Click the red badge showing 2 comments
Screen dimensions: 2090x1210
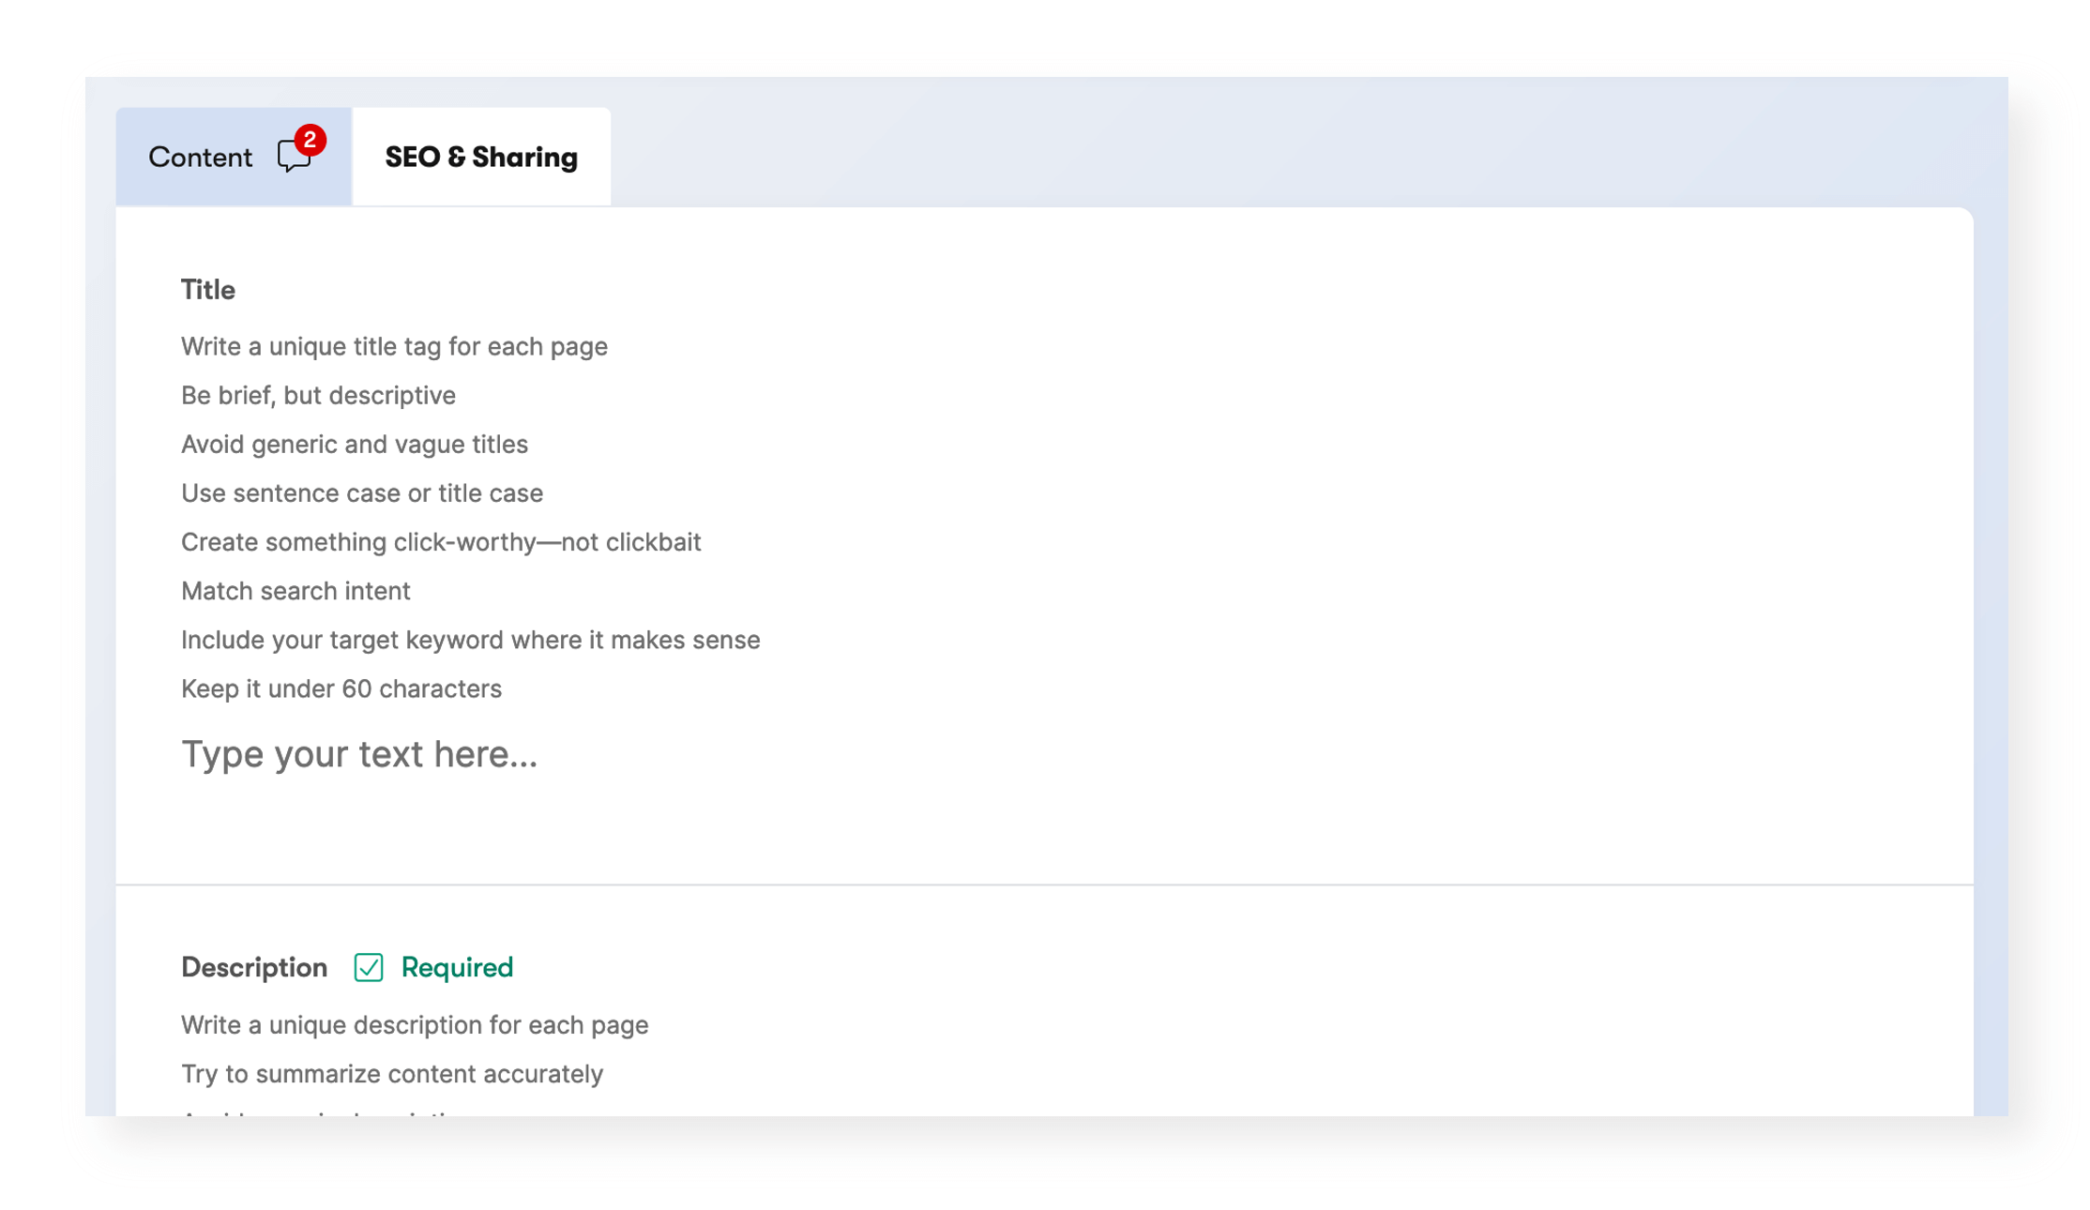(310, 140)
